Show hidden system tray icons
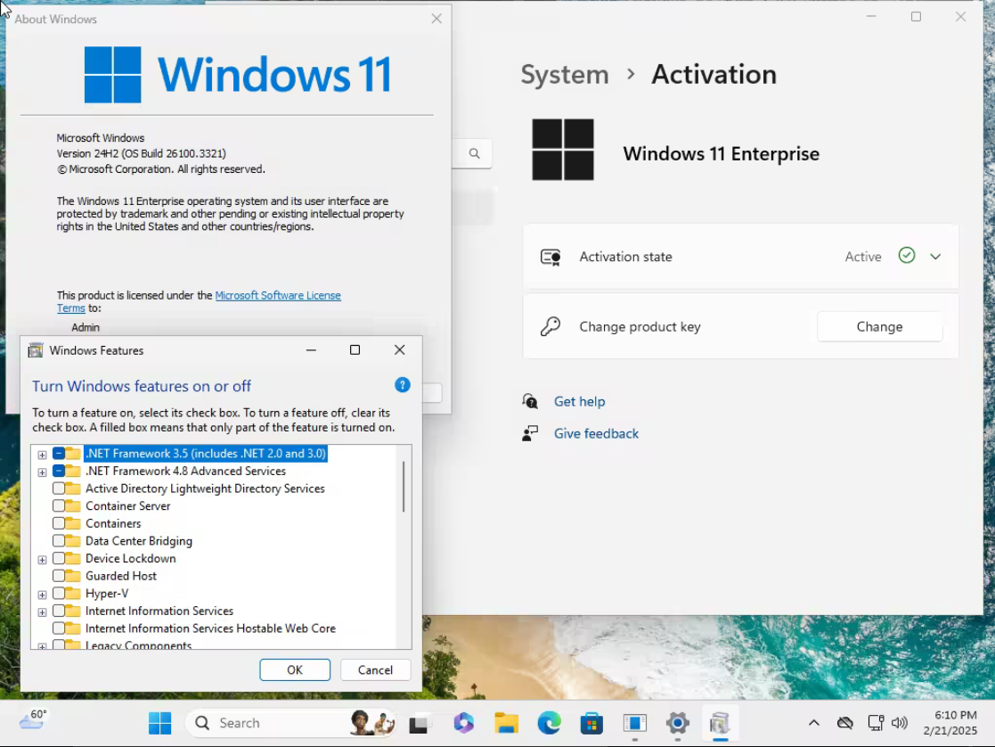Viewport: 995px width, 747px height. [813, 723]
